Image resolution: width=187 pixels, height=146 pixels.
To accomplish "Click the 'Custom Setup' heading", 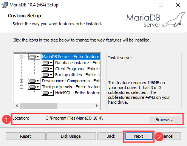I will 25,16.
